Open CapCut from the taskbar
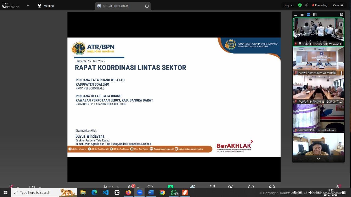 (117, 193)
